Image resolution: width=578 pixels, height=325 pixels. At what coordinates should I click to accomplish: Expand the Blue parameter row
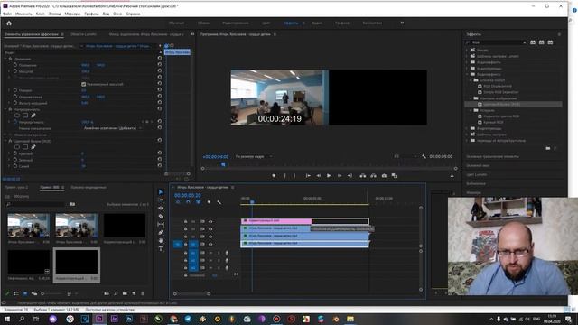coord(10,166)
